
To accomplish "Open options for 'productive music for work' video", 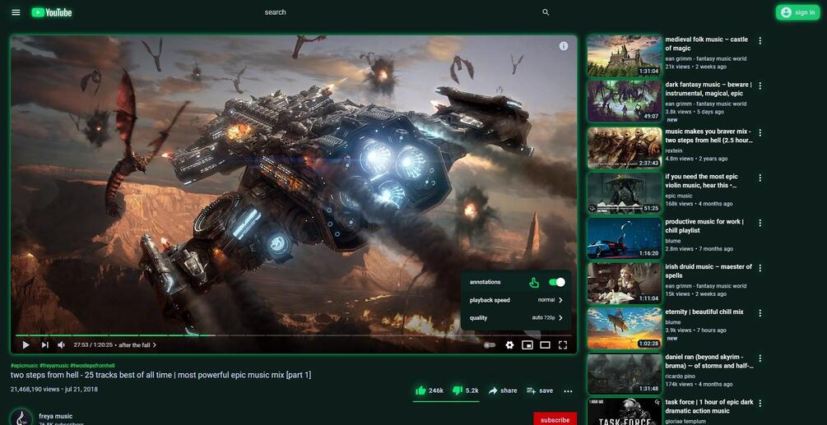I will pyautogui.click(x=760, y=223).
